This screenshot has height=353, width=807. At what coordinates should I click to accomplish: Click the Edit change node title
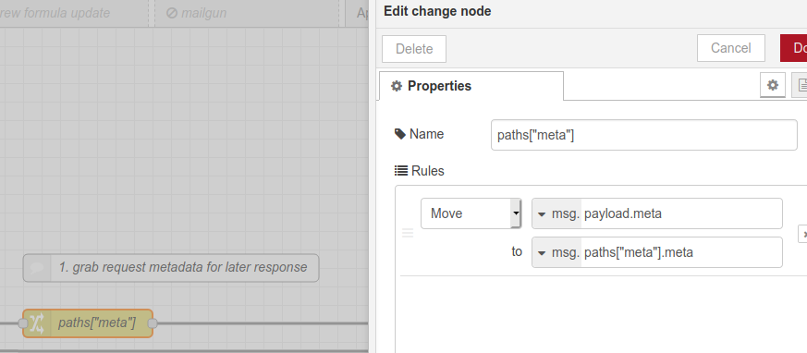pyautogui.click(x=437, y=11)
